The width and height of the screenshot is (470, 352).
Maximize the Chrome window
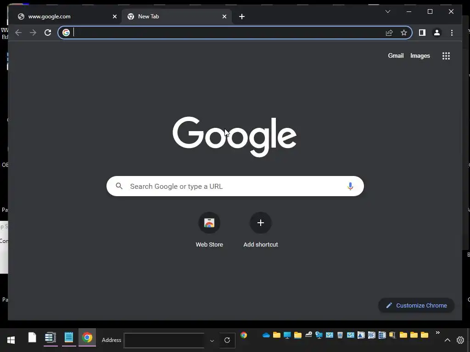point(430,11)
